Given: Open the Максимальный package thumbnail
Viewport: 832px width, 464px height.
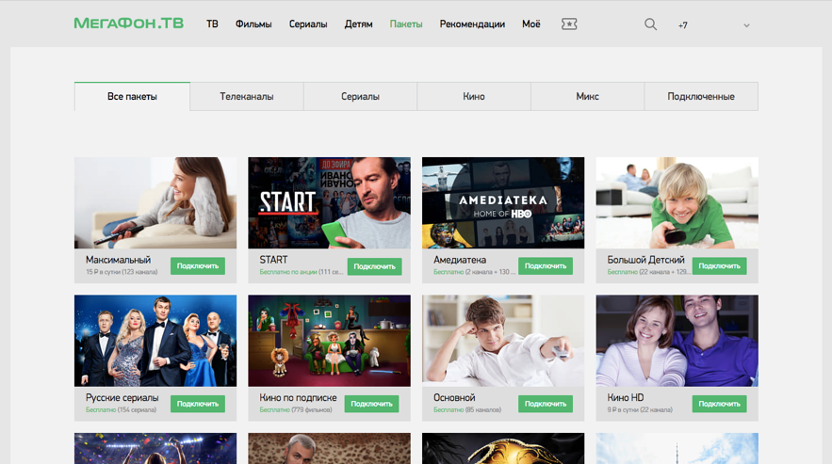Looking at the screenshot, I should pos(155,202).
